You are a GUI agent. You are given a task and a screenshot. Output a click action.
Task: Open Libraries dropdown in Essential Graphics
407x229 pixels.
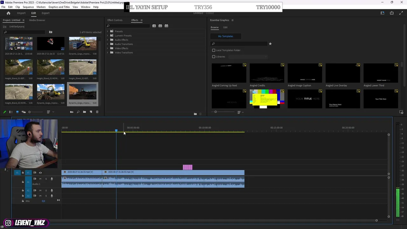coord(248,57)
